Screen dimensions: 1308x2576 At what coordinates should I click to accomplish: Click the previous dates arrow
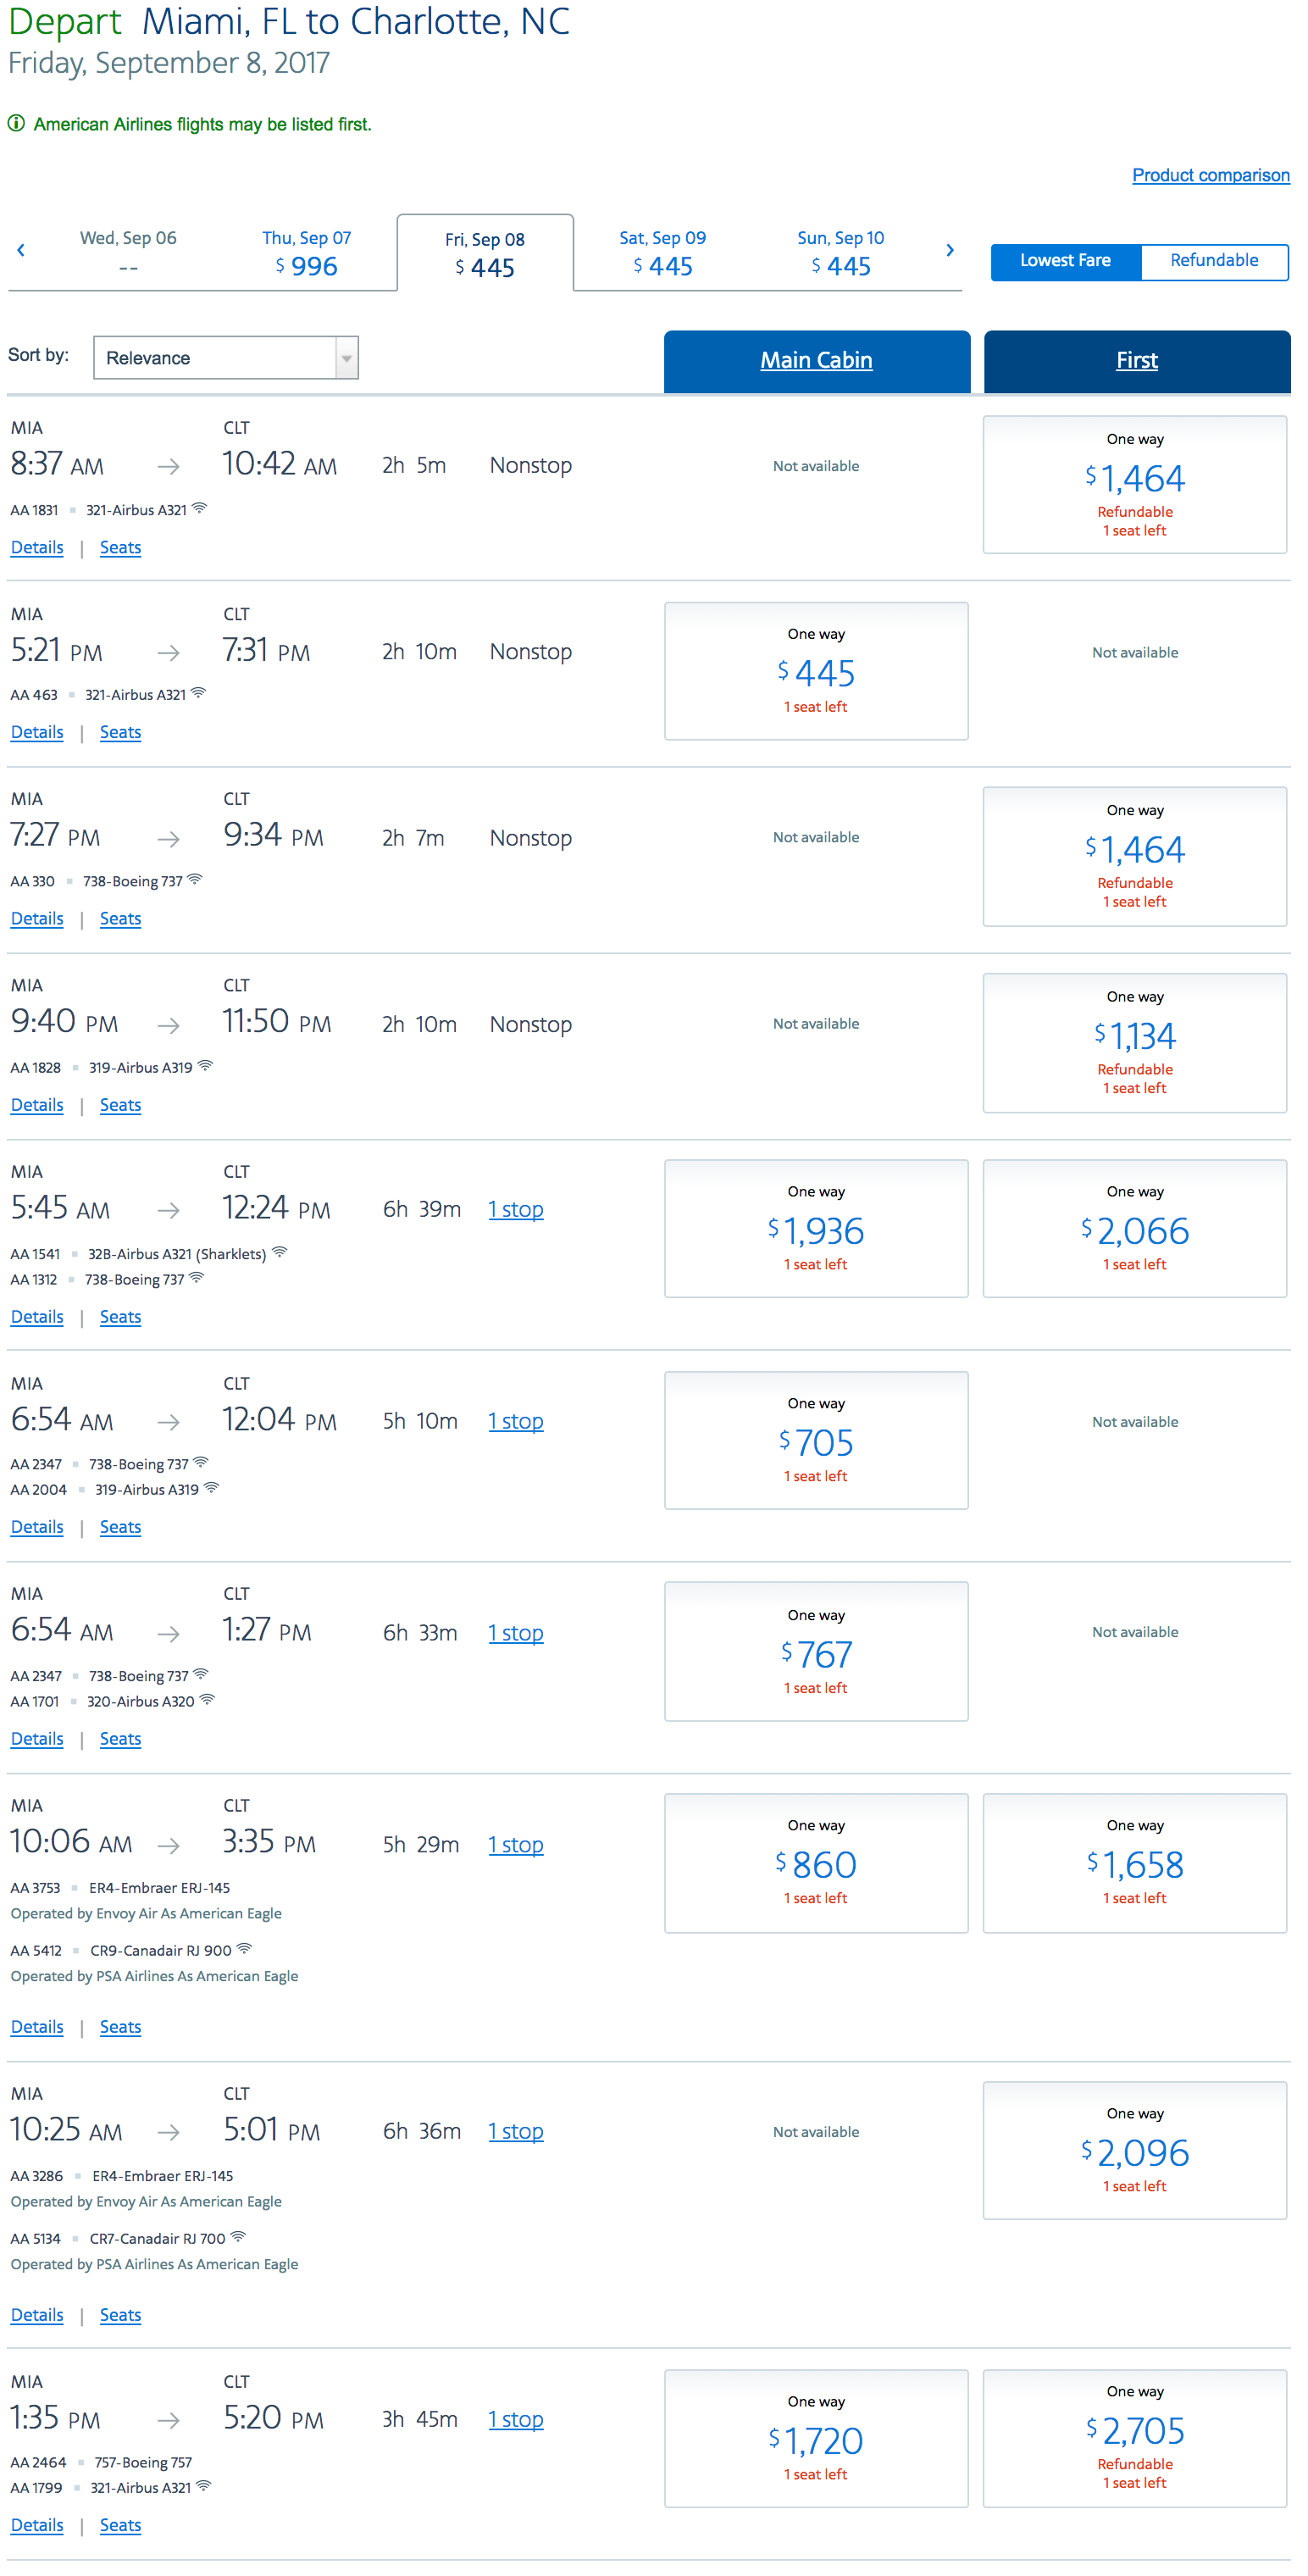[x=21, y=250]
